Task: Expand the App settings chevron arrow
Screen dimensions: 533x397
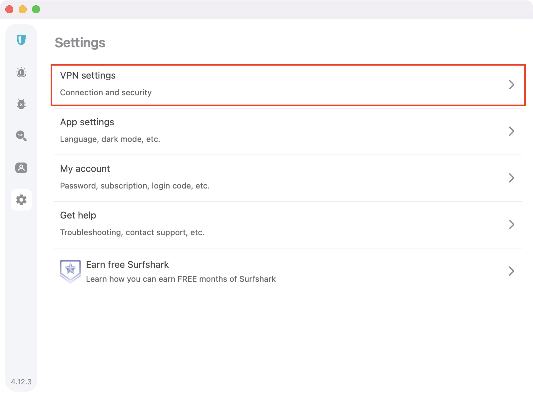Action: 512,131
